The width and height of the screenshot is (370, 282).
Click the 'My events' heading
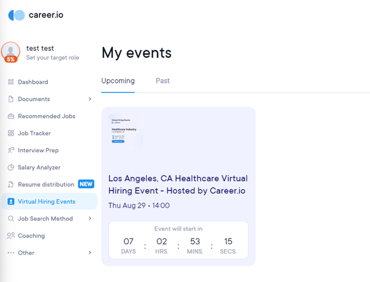pyautogui.click(x=137, y=53)
